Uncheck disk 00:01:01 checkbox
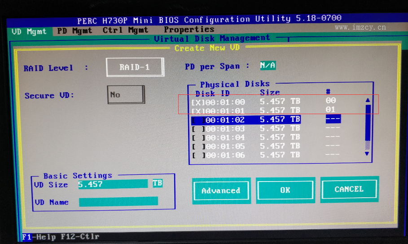This screenshot has height=244, width=408. coord(198,111)
